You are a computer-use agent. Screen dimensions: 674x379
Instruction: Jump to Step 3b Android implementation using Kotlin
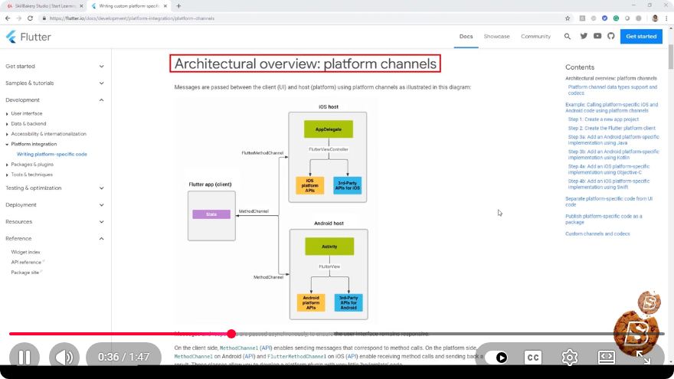click(x=613, y=155)
